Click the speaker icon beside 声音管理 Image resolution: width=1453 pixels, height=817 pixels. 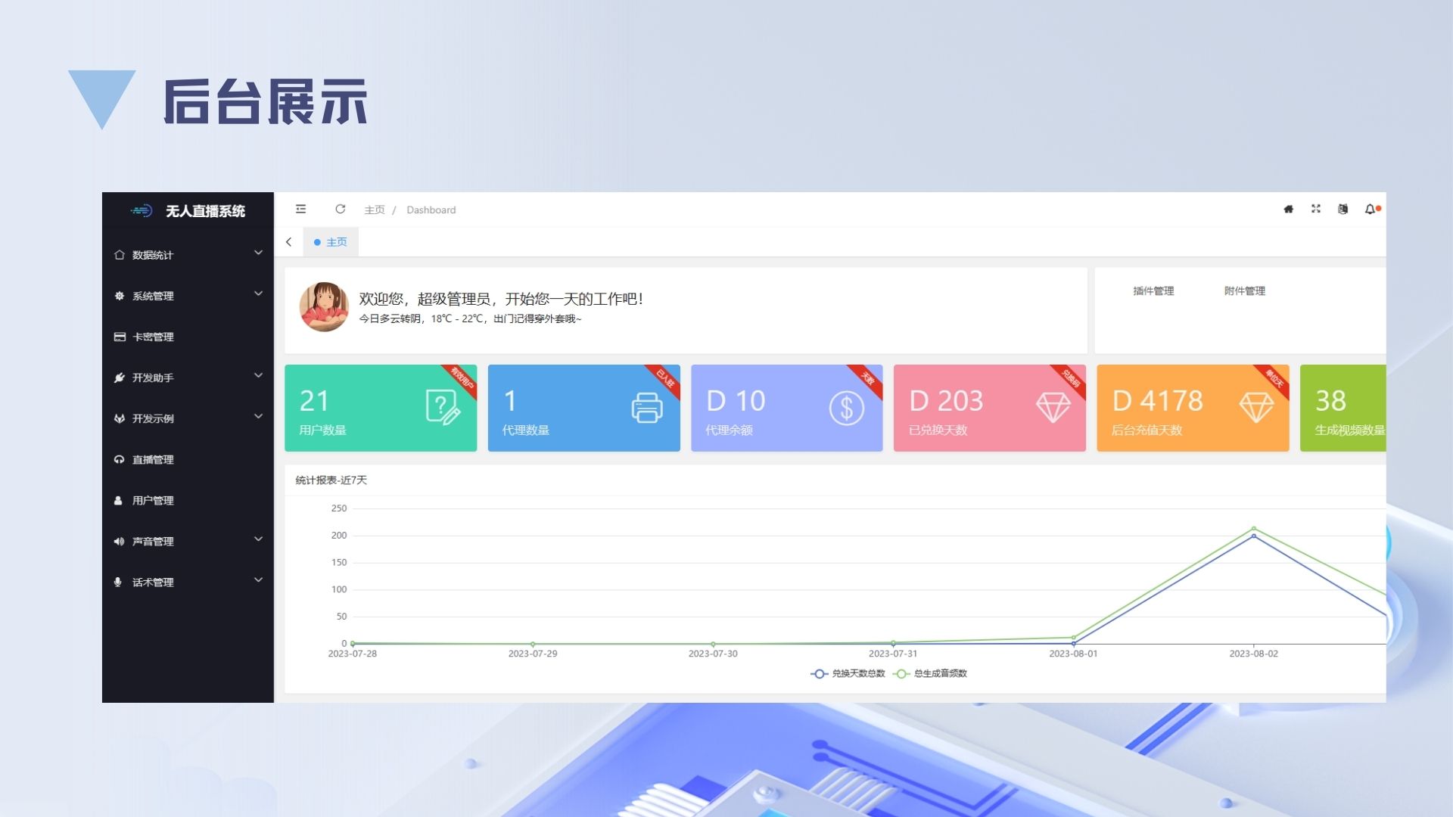tap(119, 541)
